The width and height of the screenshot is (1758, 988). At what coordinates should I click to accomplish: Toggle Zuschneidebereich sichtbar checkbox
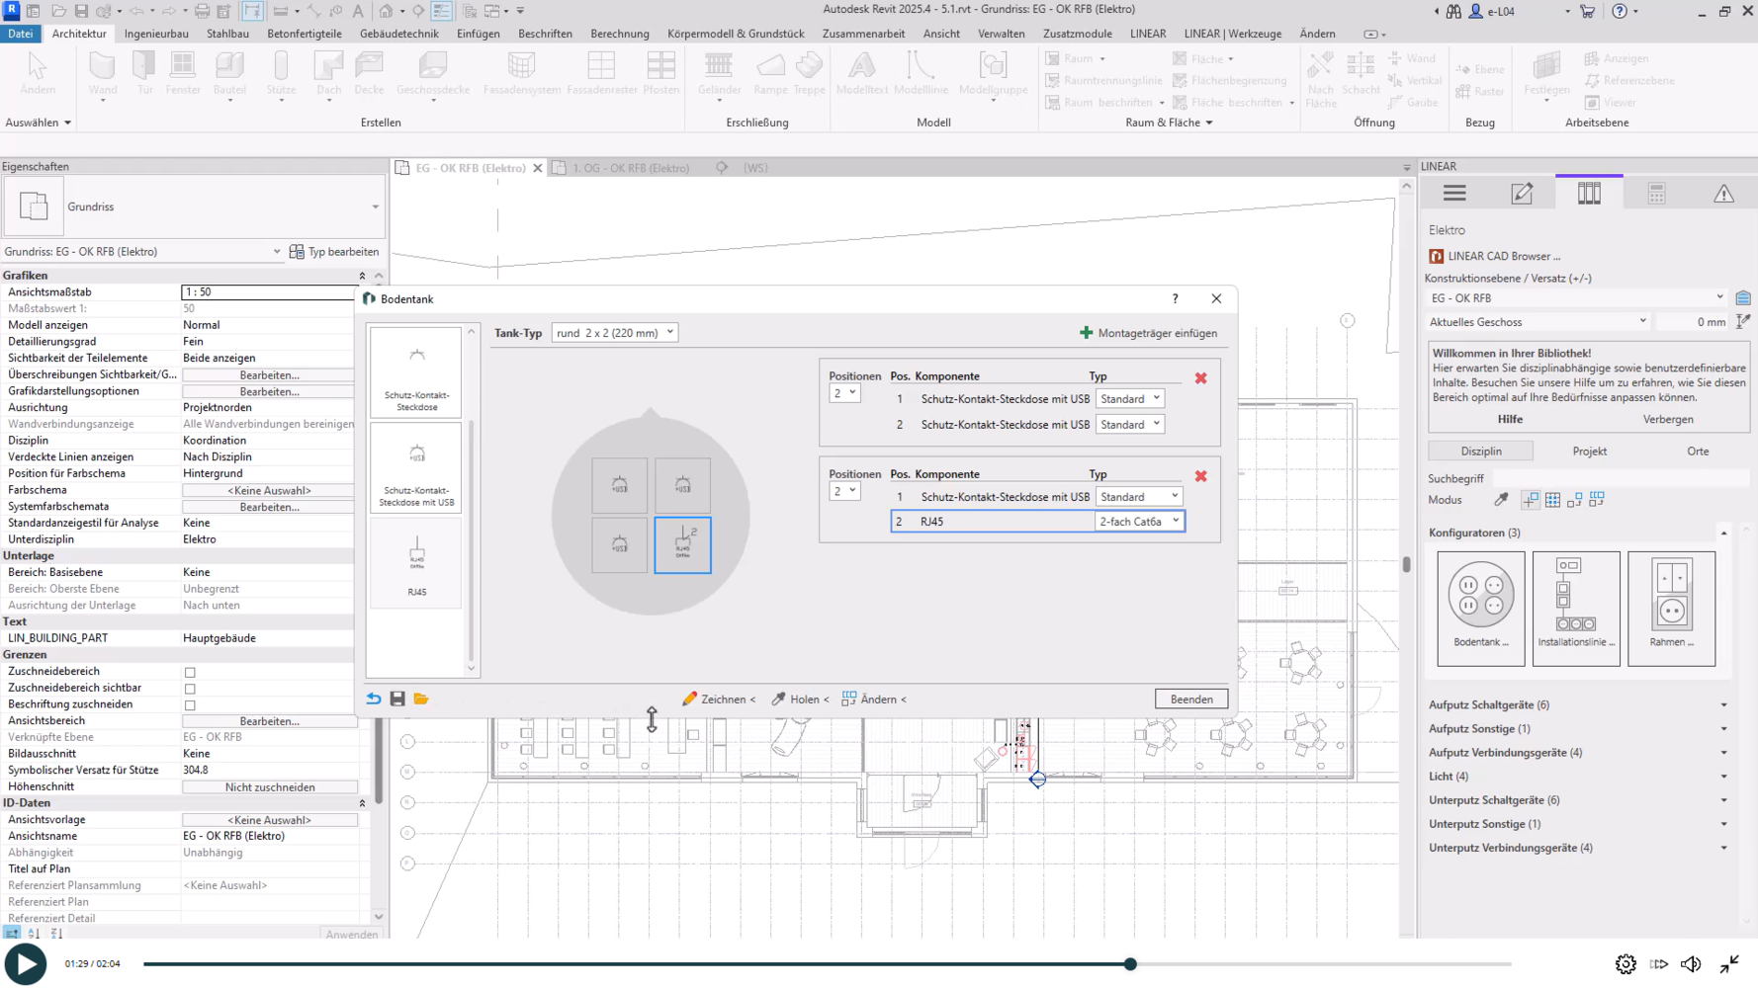(190, 689)
